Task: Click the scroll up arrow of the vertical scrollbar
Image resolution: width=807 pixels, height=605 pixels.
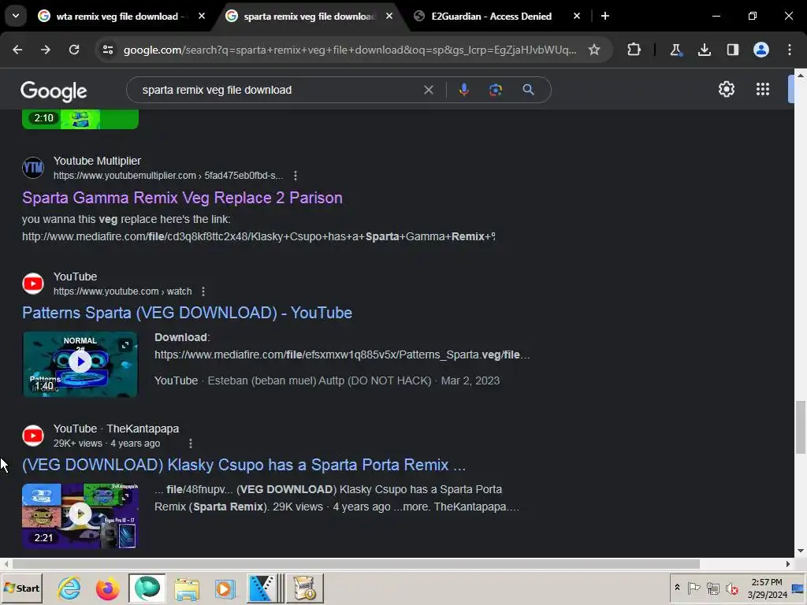Action: coord(801,75)
